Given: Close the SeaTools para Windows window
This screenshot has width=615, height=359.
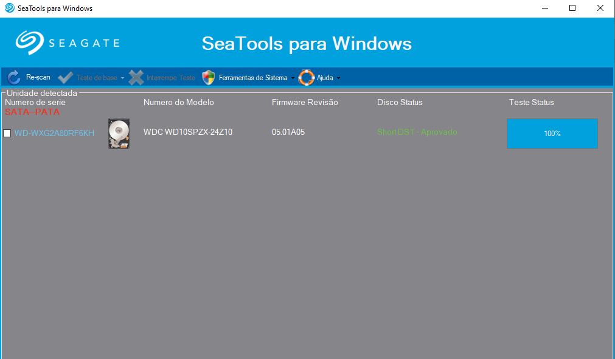Looking at the screenshot, I should 600,9.
